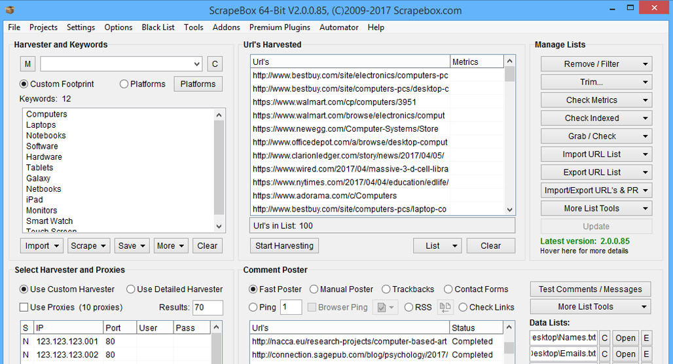Open the Addons menu
673x364 pixels.
[227, 27]
